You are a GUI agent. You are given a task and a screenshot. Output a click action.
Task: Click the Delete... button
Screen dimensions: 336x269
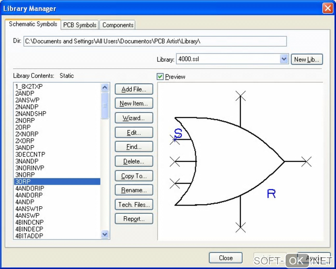click(x=134, y=161)
